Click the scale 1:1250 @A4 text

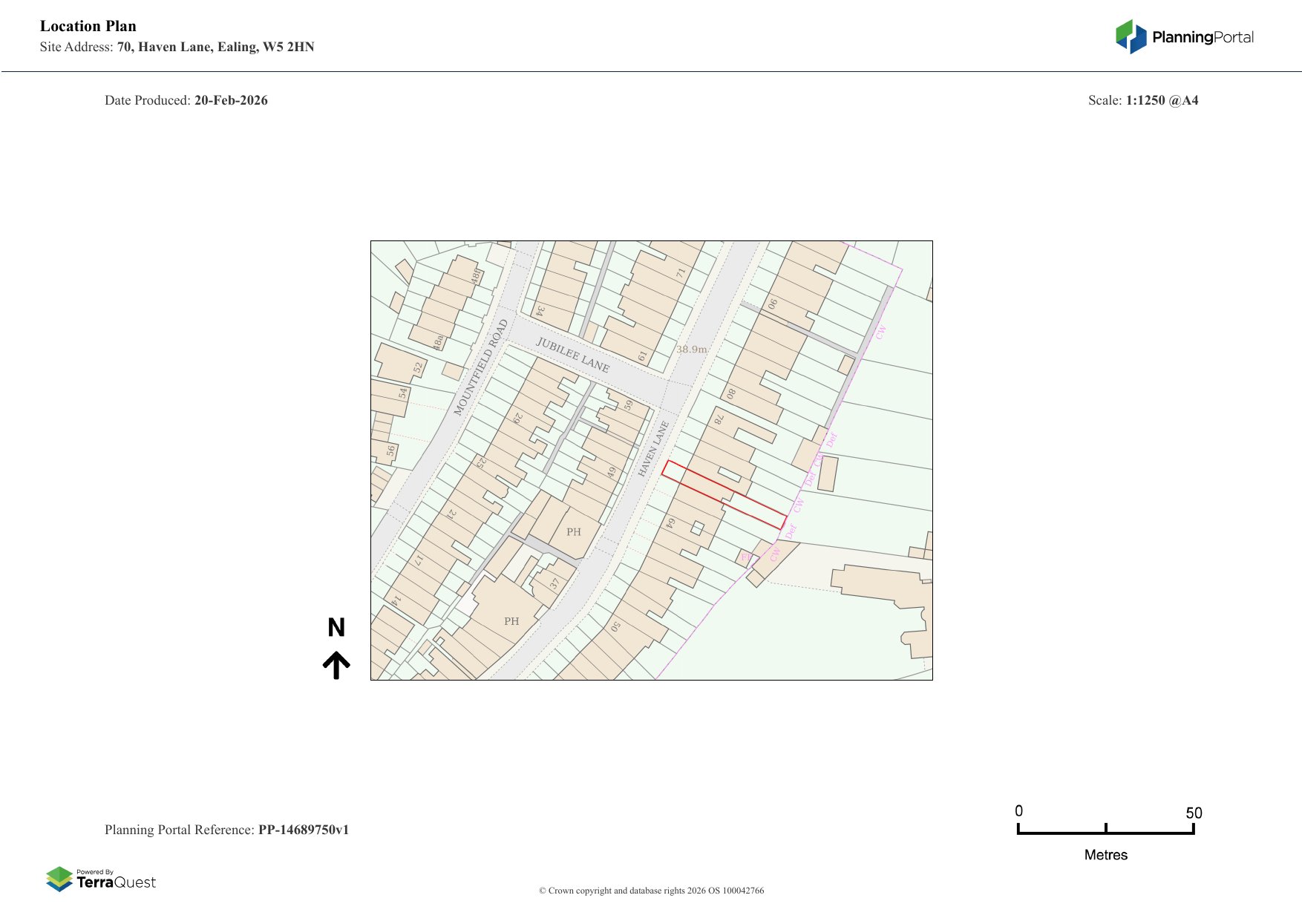pos(1162,100)
